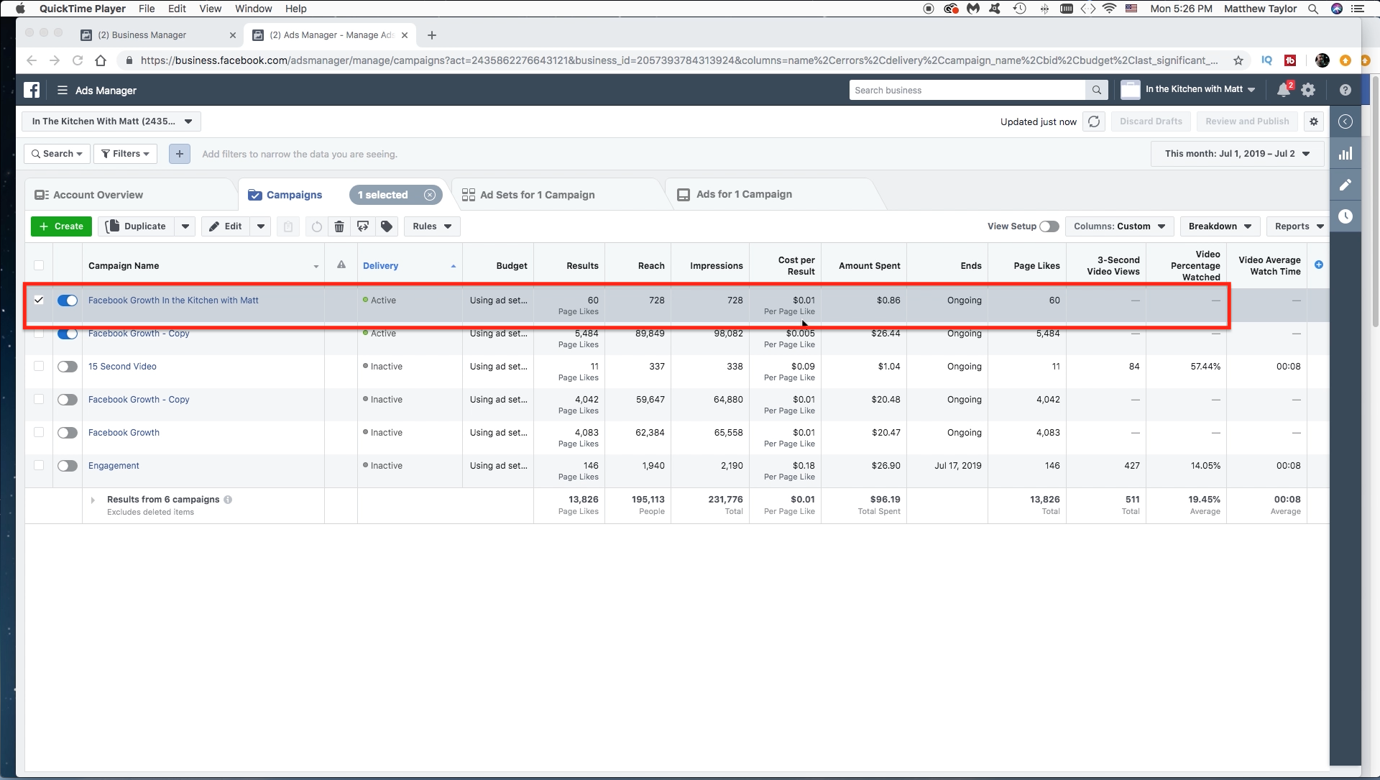Click the green Create button

click(x=61, y=226)
